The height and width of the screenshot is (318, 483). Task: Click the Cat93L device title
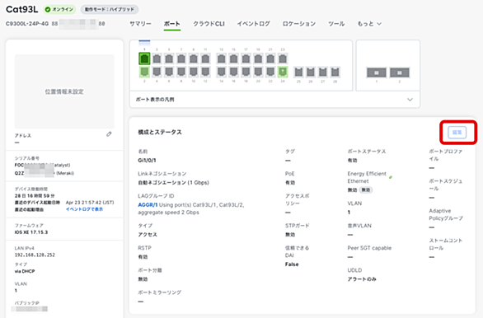[22, 9]
